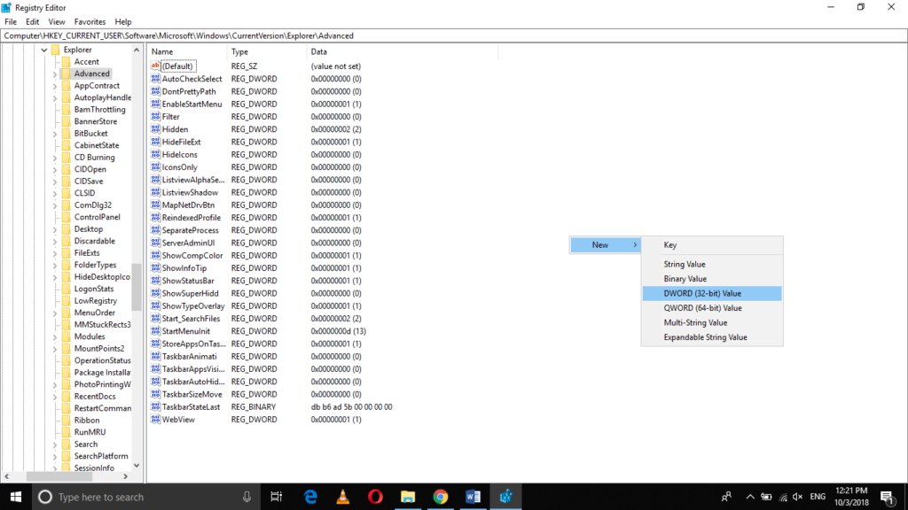Viewport: 908px width, 510px height.
Task: Click the ab icon beside (Default)
Action: click(154, 66)
